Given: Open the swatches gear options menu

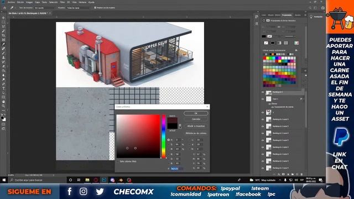Looking at the screenshot, I should tap(296, 50).
